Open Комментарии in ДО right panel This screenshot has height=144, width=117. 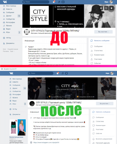tap(97, 55)
